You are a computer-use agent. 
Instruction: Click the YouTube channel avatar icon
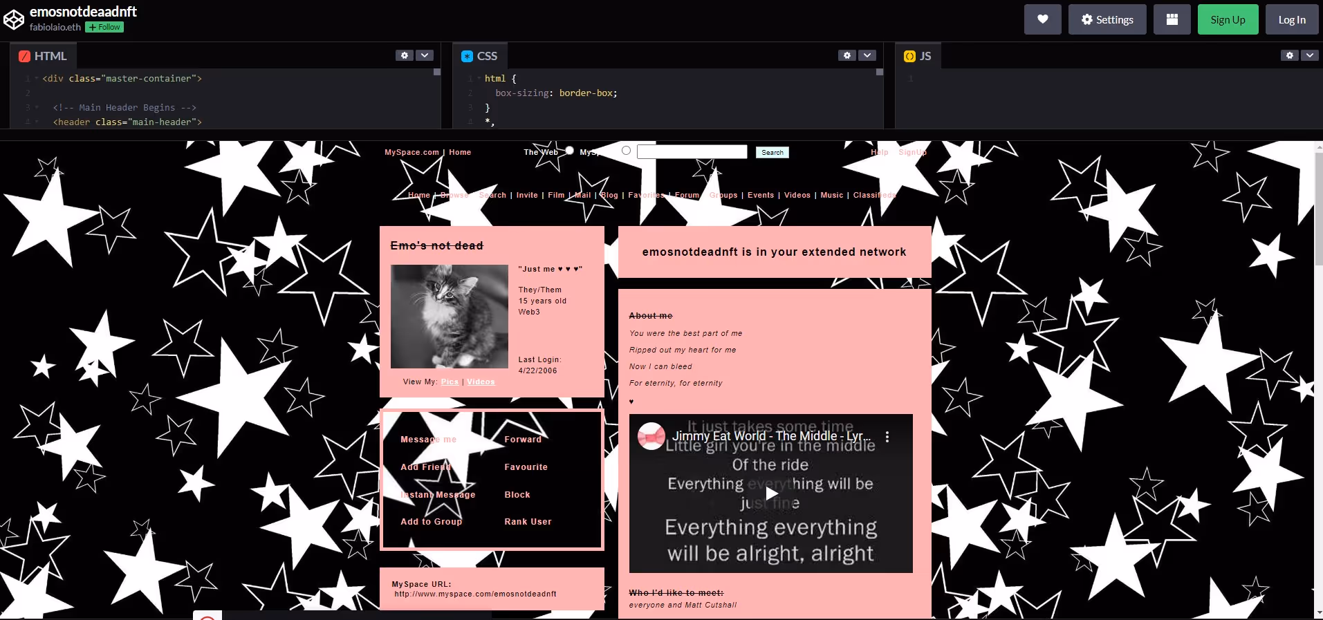(651, 437)
